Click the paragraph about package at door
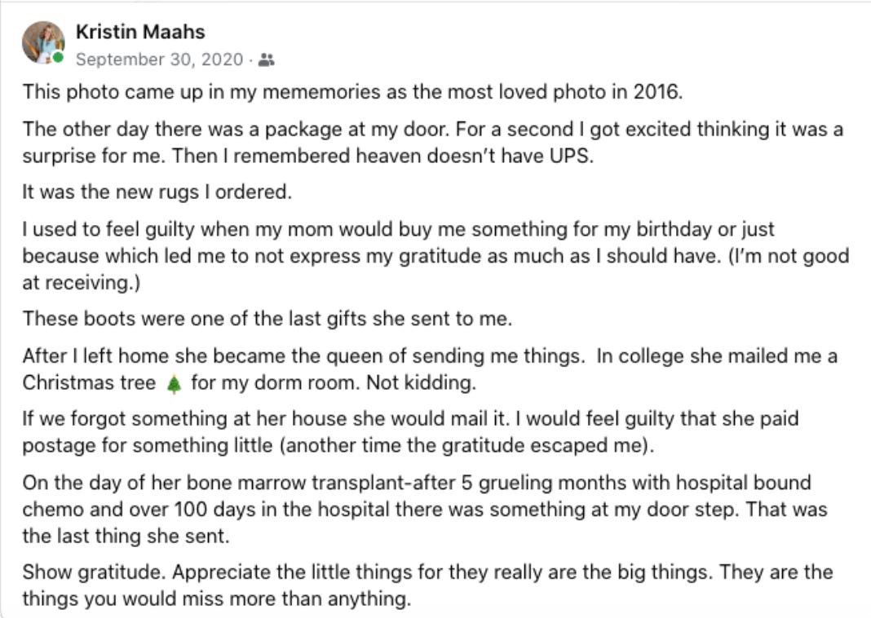Viewport: 871px width, 618px height. pos(433,142)
